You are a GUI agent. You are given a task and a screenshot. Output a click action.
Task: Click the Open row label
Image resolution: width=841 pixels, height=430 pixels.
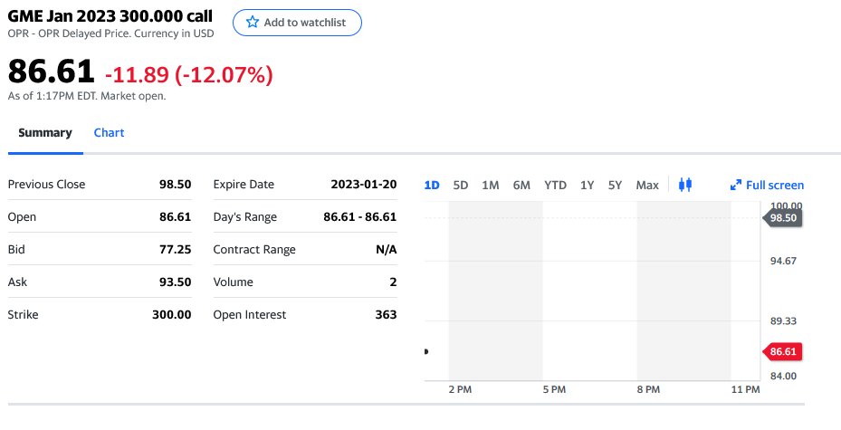coord(22,217)
